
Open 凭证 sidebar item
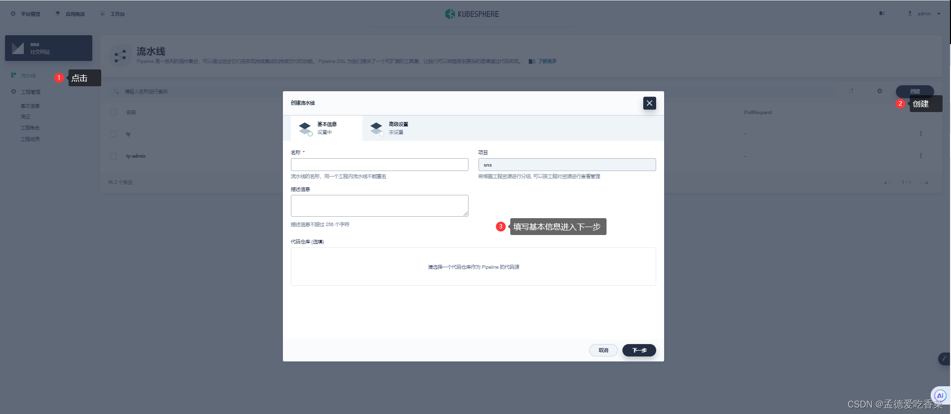click(25, 117)
